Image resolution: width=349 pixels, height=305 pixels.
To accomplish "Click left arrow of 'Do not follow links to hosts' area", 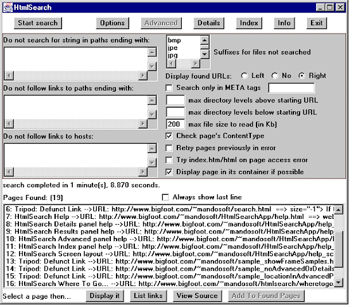I will (x=10, y=172).
